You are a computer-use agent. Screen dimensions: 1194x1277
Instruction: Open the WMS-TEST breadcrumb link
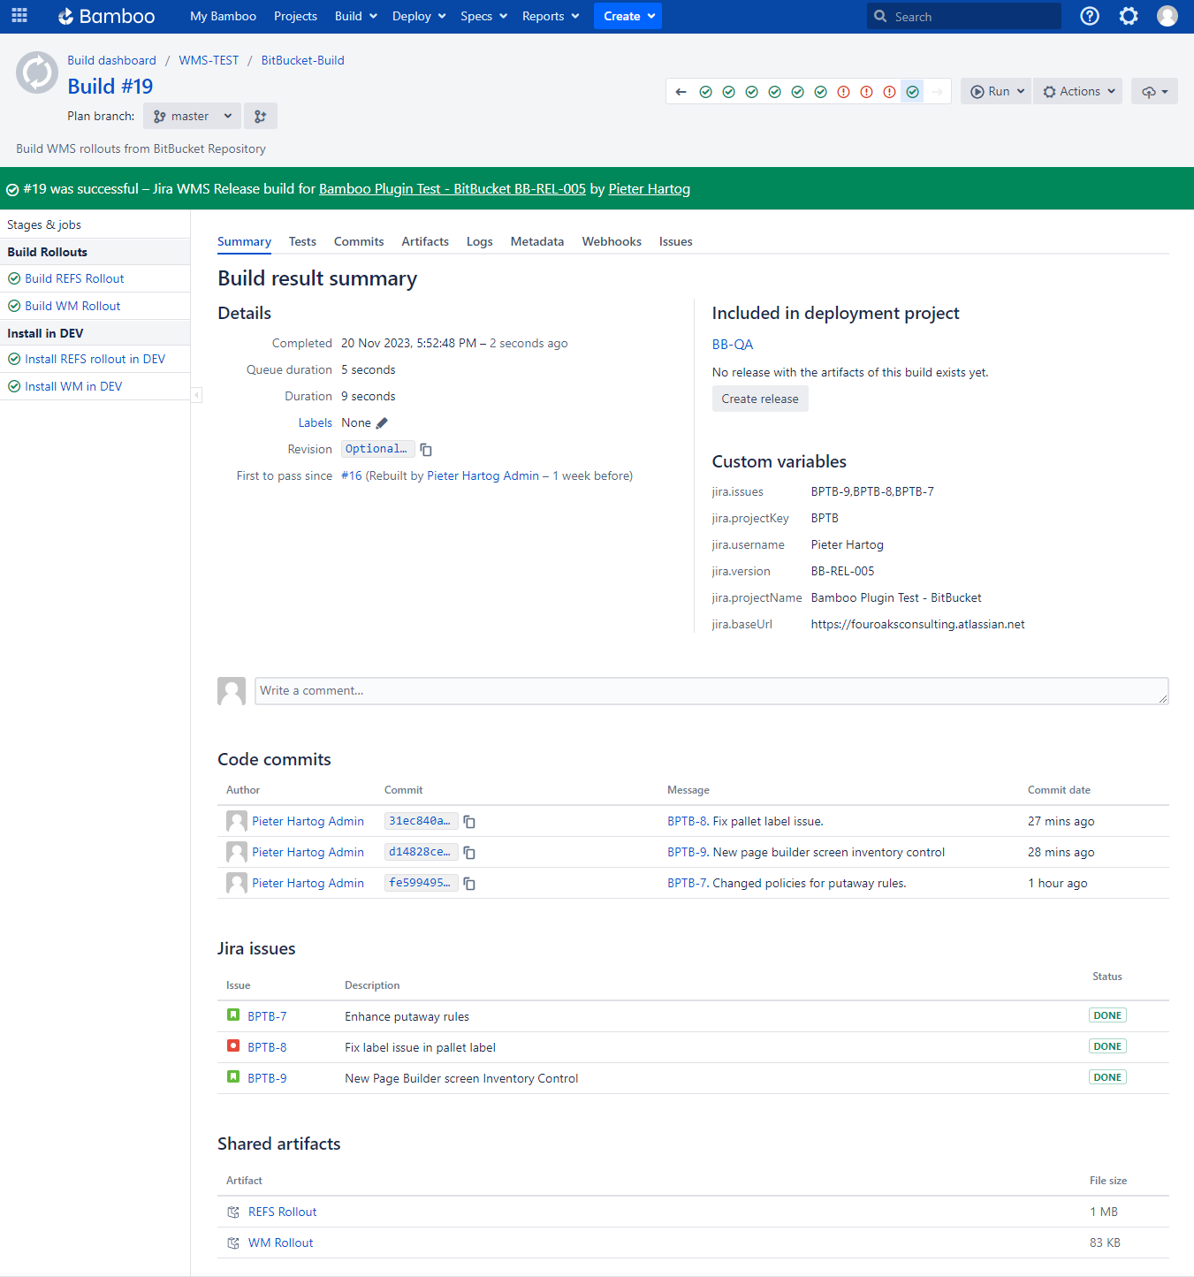209,60
